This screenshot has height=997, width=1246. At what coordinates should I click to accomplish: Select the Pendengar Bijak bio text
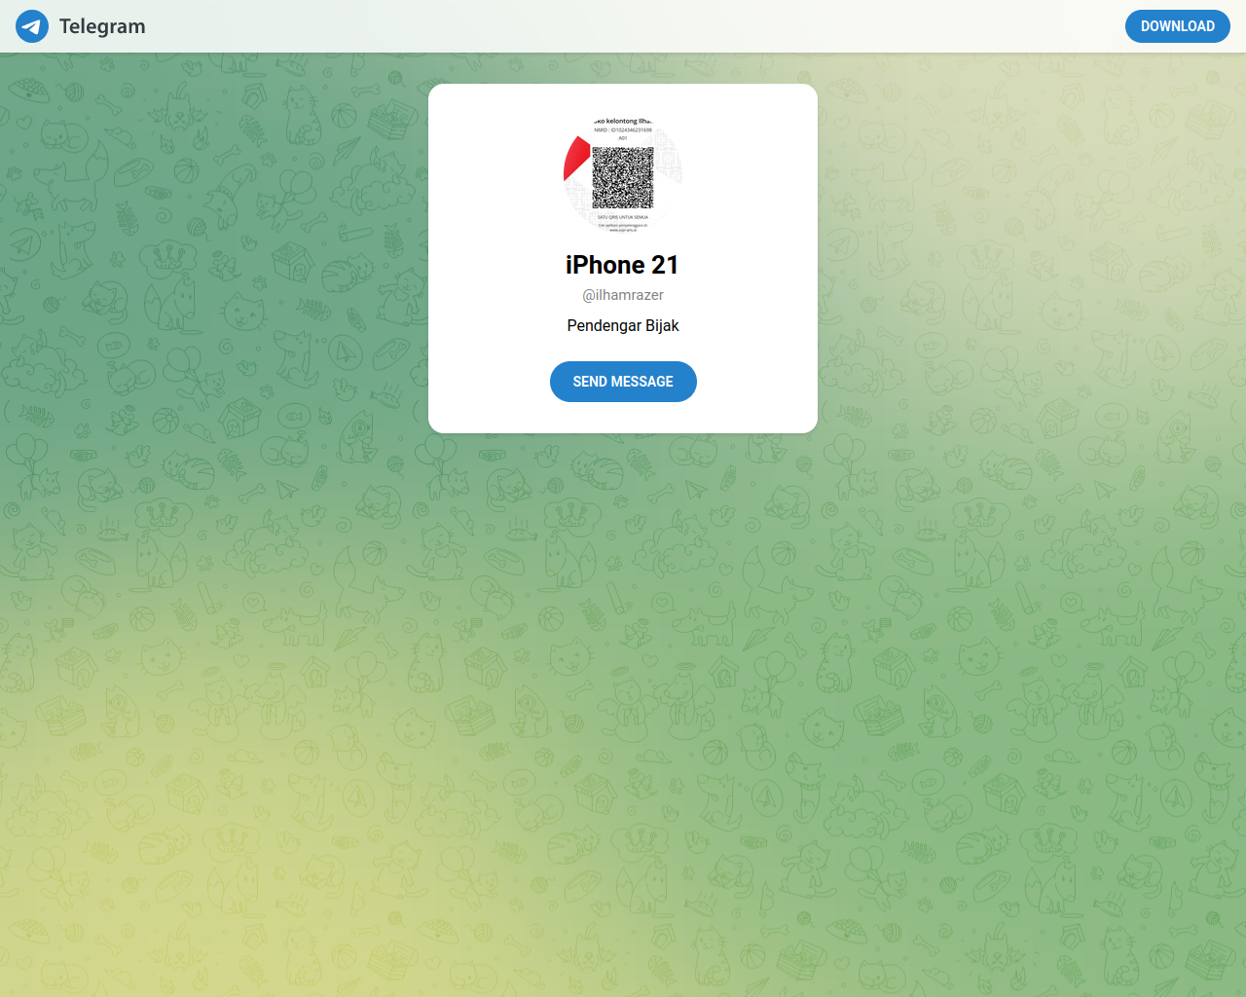[x=623, y=325]
